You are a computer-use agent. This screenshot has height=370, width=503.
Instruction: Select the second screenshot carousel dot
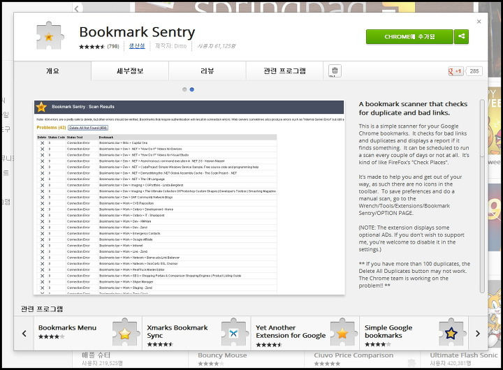192,89
